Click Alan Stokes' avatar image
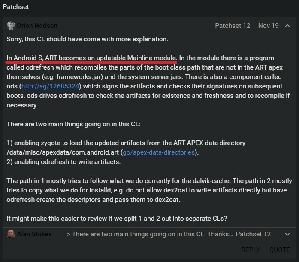Viewport: 299px width, 262px height. (x=11, y=234)
